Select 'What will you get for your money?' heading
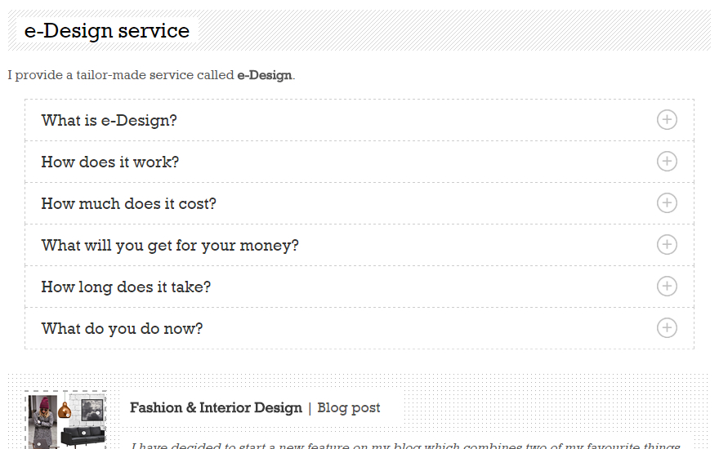 pos(170,246)
